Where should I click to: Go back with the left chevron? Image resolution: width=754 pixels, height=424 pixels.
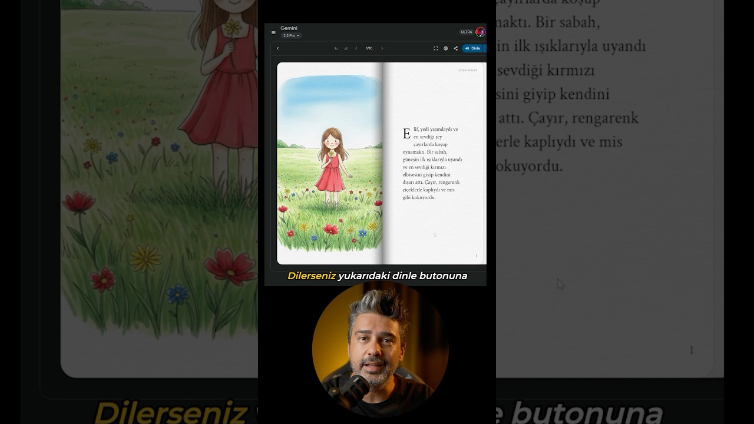tap(277, 48)
